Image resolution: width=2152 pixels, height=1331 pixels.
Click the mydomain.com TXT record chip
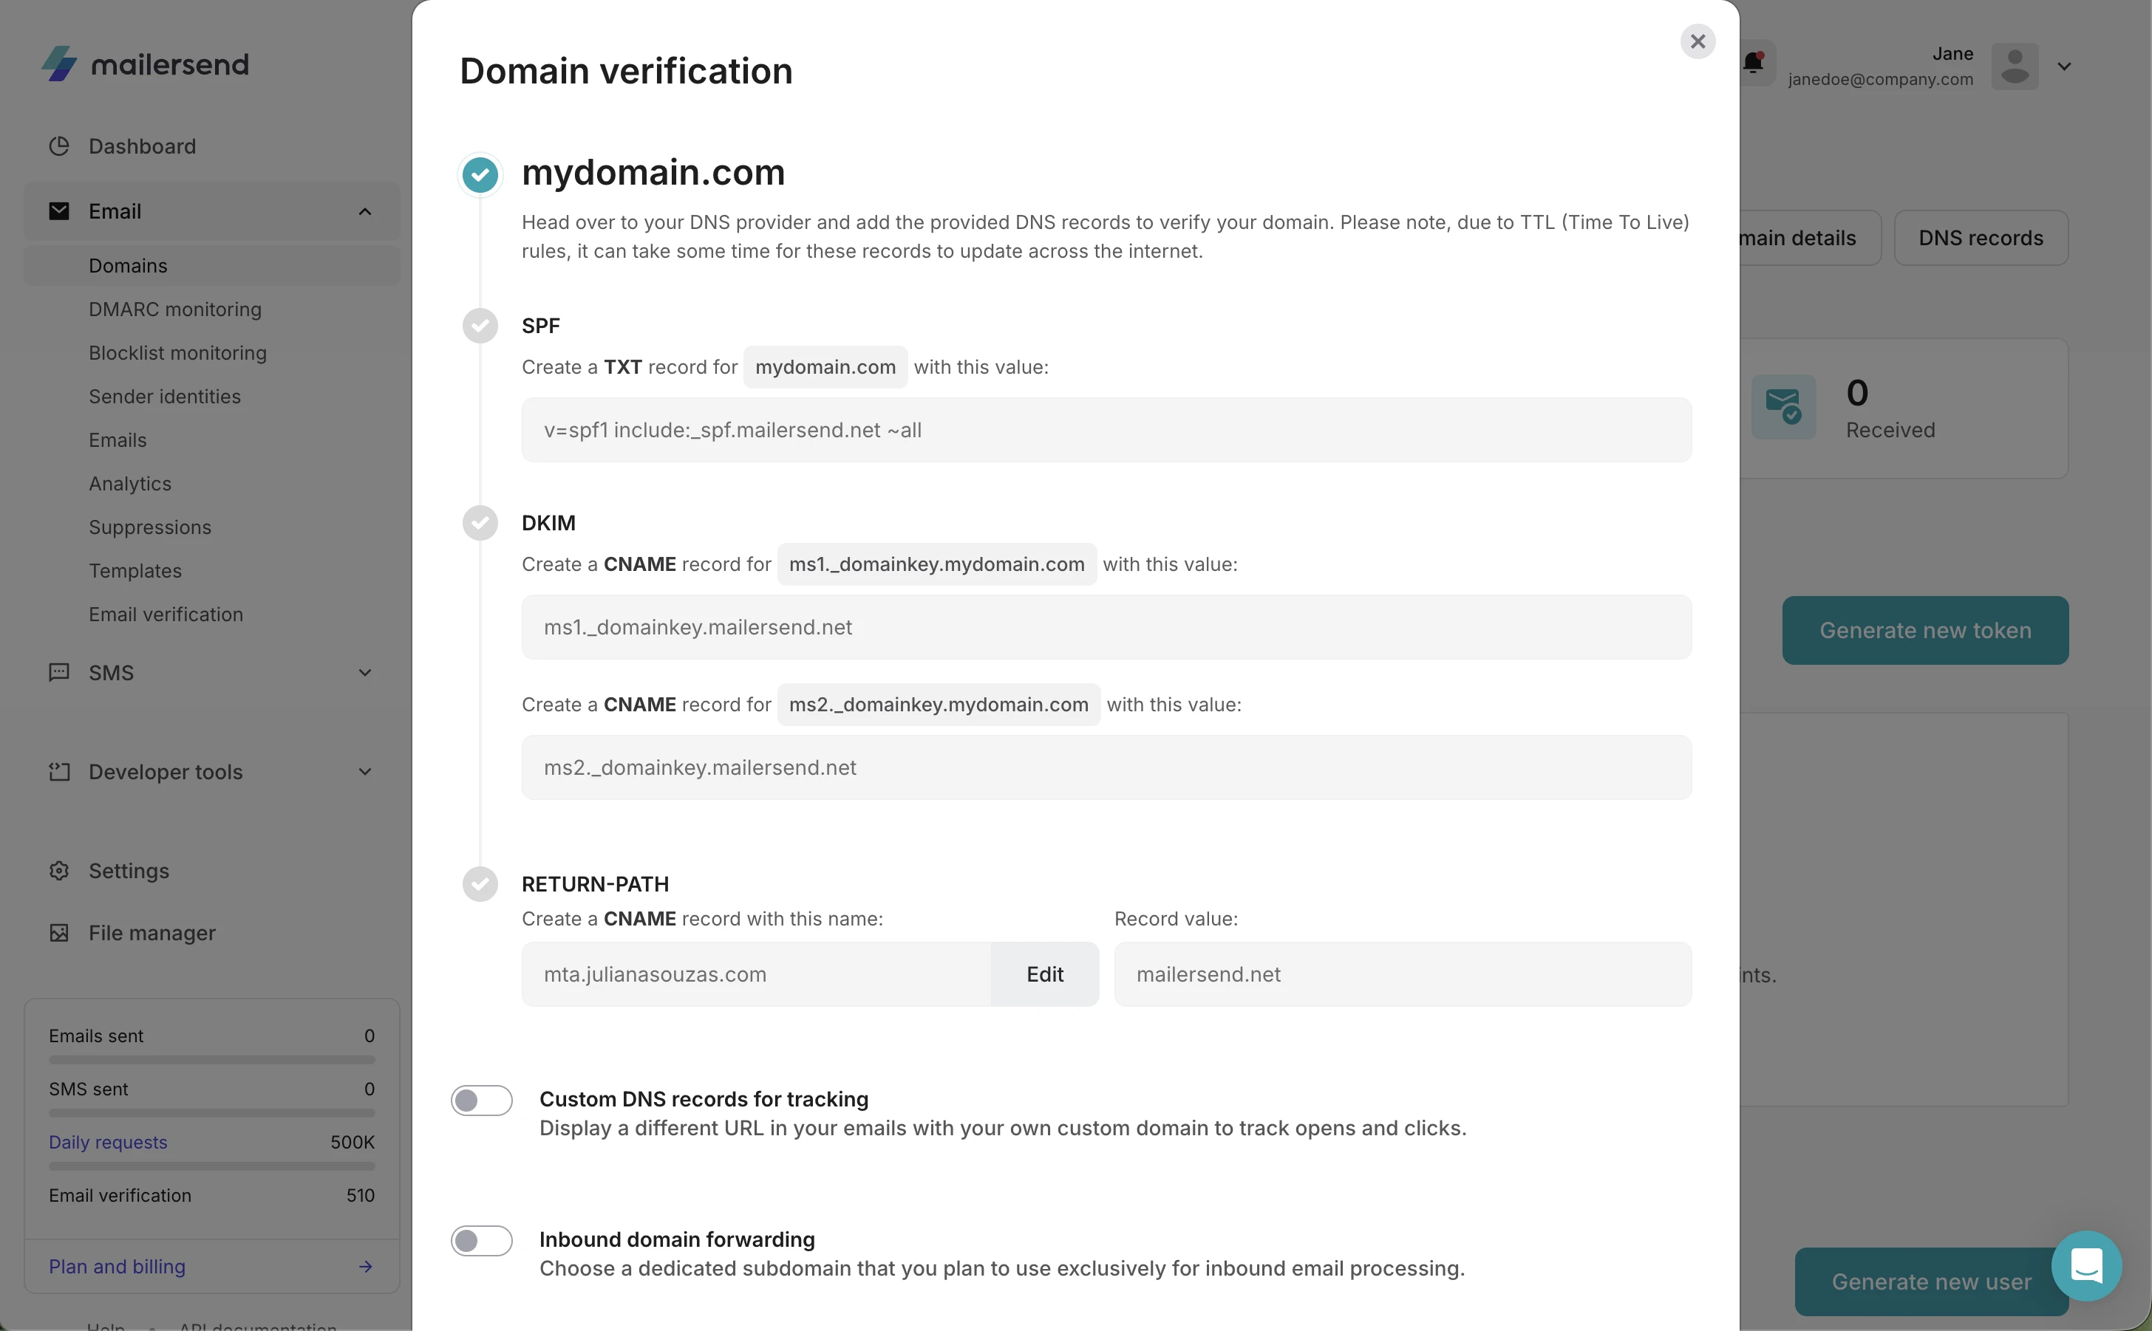tap(825, 367)
